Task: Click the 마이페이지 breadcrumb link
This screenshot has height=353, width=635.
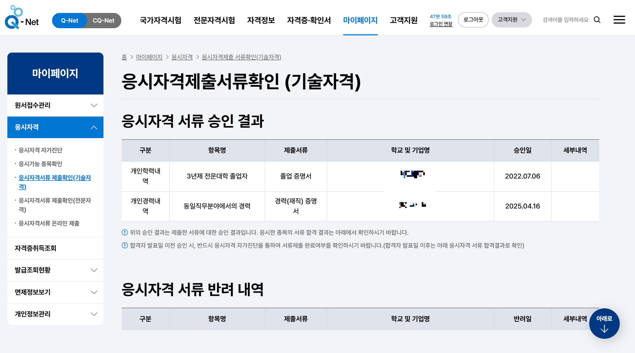Action: pos(149,57)
